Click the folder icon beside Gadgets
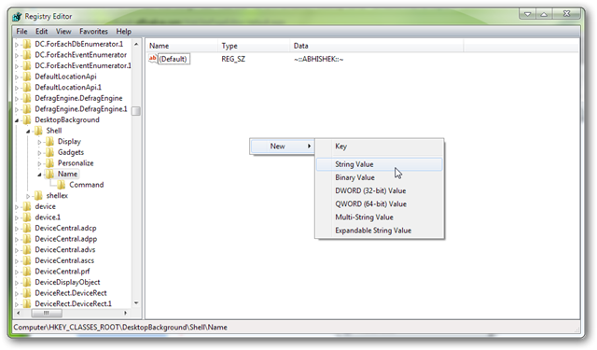597x350 pixels. [x=49, y=152]
